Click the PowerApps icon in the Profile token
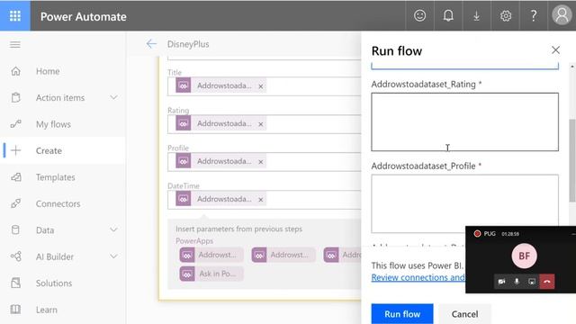 183,162
